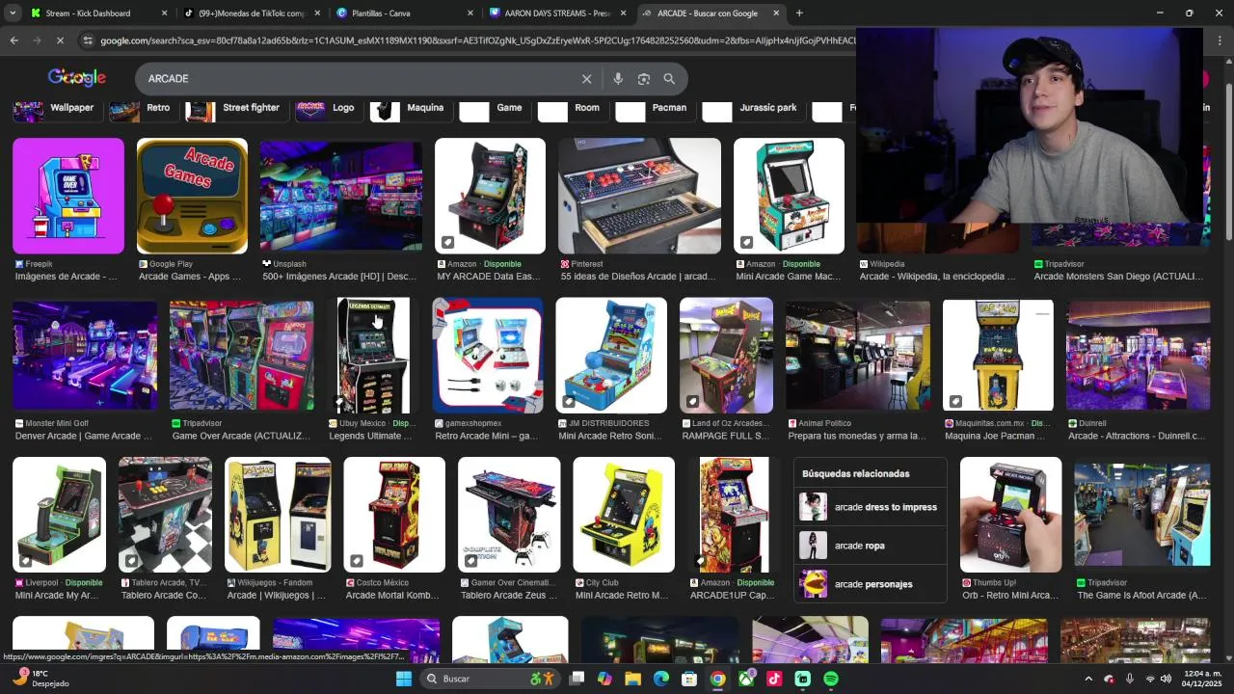Click the browser address bar URL
Image resolution: width=1234 pixels, height=694 pixels.
(477, 40)
